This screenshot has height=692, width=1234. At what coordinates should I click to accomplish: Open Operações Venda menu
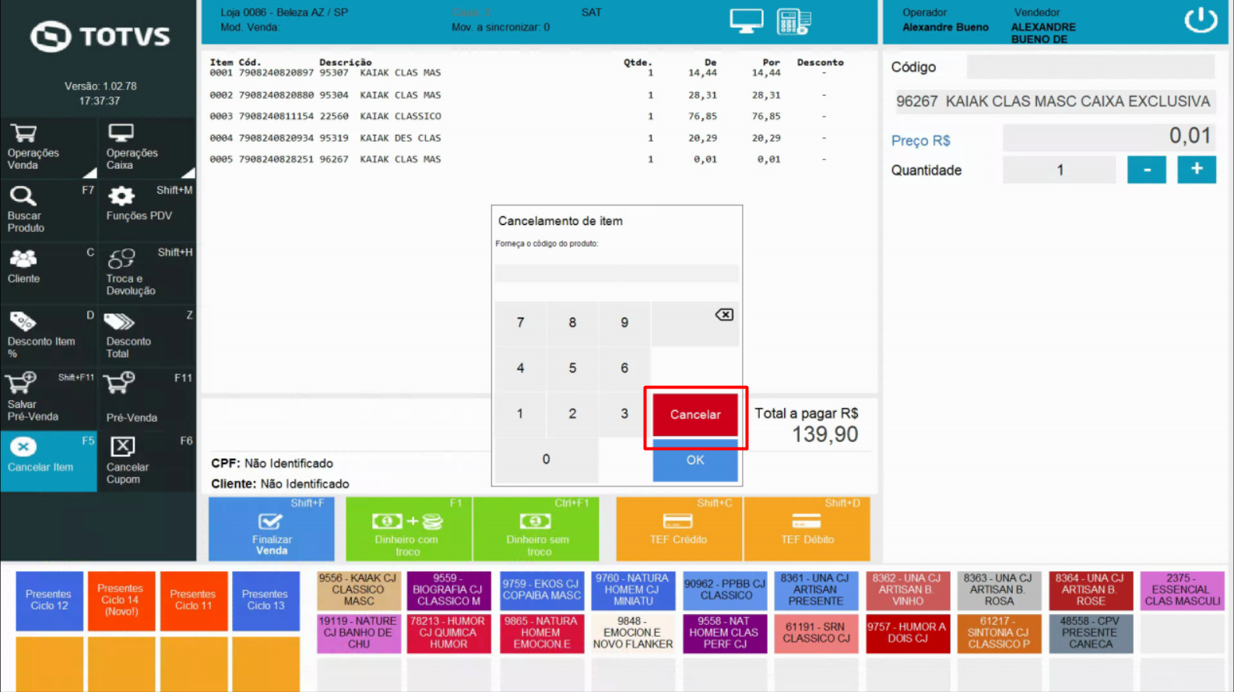(x=48, y=148)
